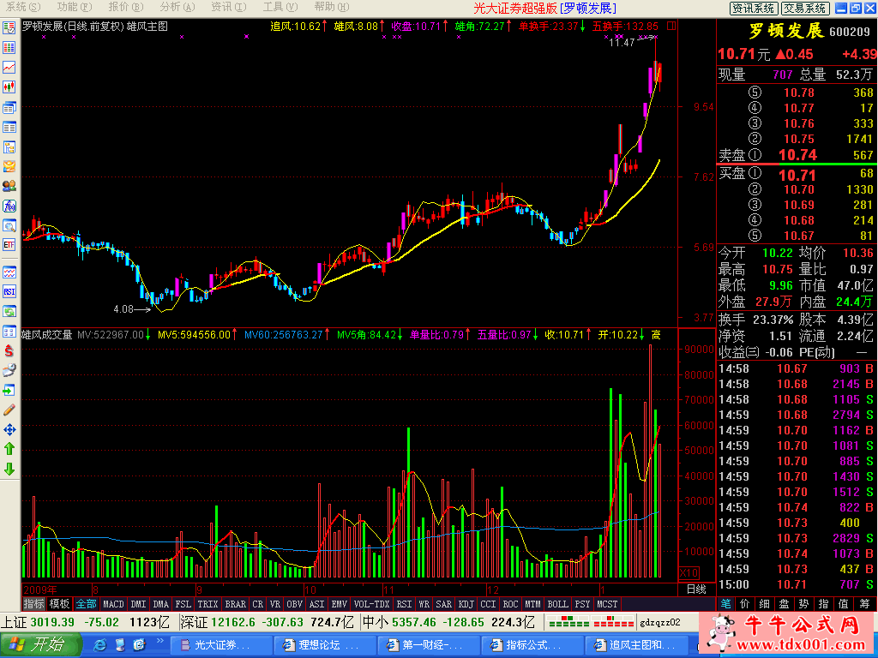
Task: Click the 卖盘 ask price 10.74
Action: pos(798,155)
